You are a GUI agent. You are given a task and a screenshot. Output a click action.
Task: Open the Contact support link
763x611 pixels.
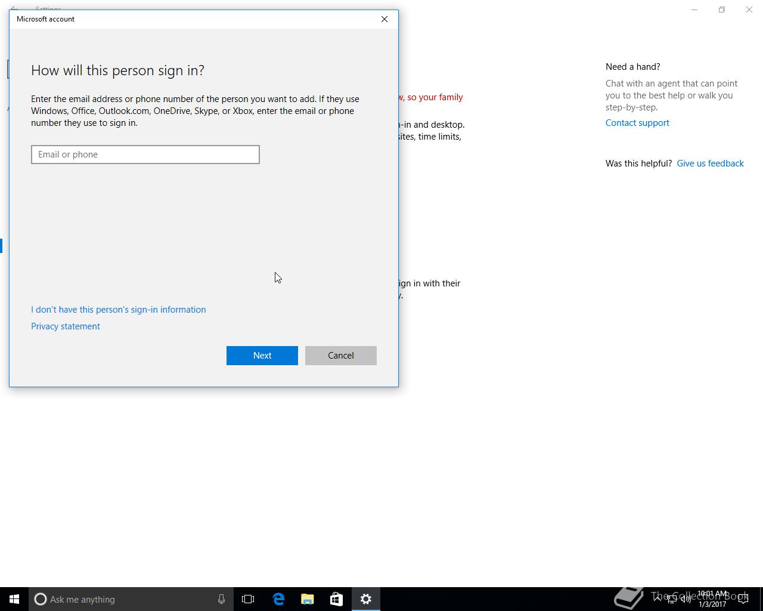[637, 123]
